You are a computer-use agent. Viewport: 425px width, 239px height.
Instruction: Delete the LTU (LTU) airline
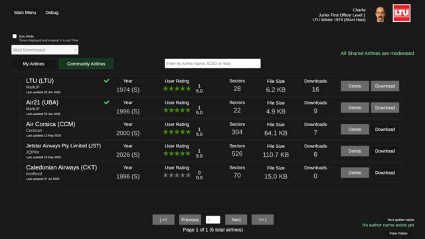pyautogui.click(x=355, y=86)
